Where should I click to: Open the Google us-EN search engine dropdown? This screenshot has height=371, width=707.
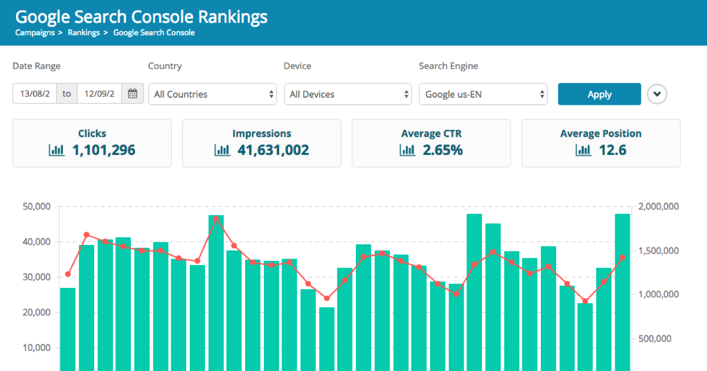tap(483, 94)
